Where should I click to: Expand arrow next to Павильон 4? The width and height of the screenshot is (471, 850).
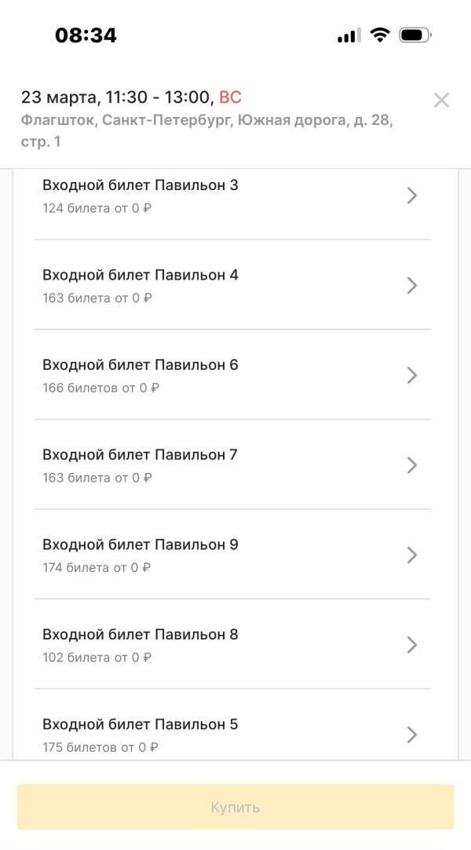(x=411, y=285)
